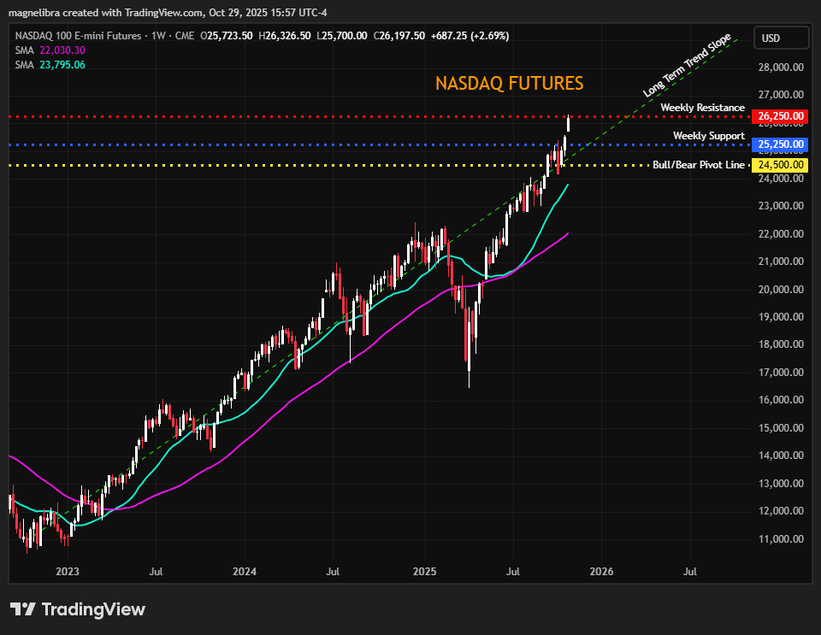Image resolution: width=821 pixels, height=635 pixels.
Task: Click the change value +687.25 (+2.69%)
Action: 470,36
